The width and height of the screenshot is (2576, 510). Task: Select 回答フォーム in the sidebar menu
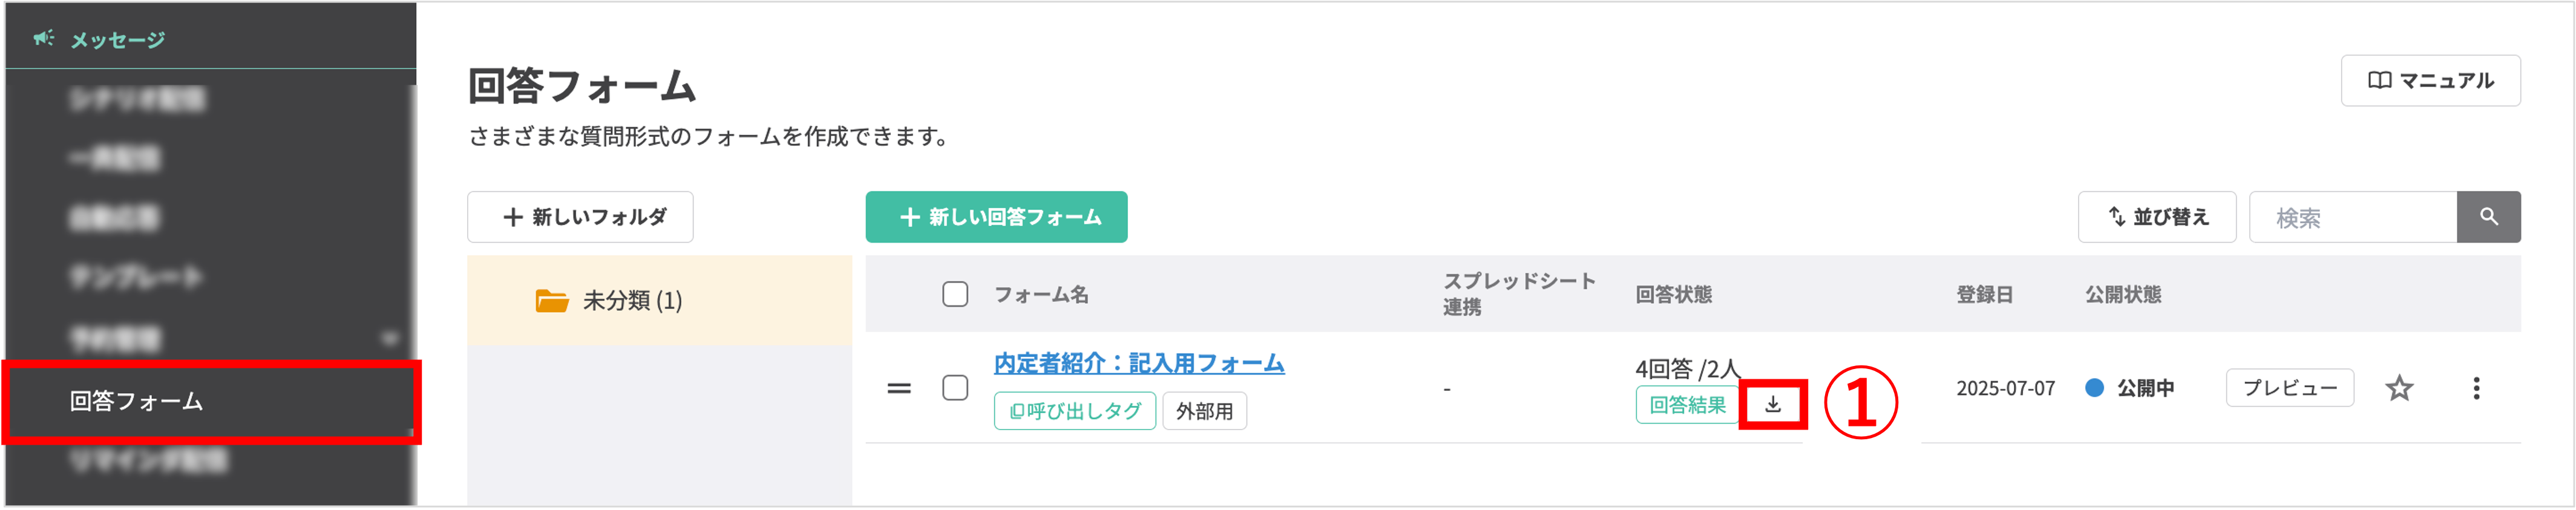[137, 401]
